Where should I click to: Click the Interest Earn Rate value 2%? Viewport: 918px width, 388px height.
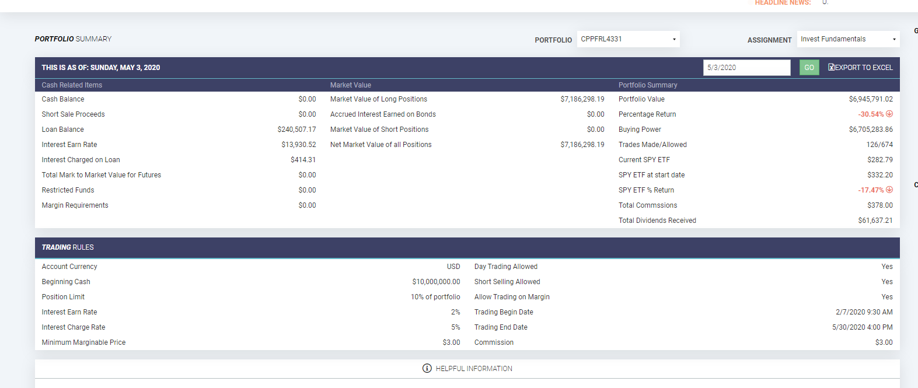[x=456, y=312]
